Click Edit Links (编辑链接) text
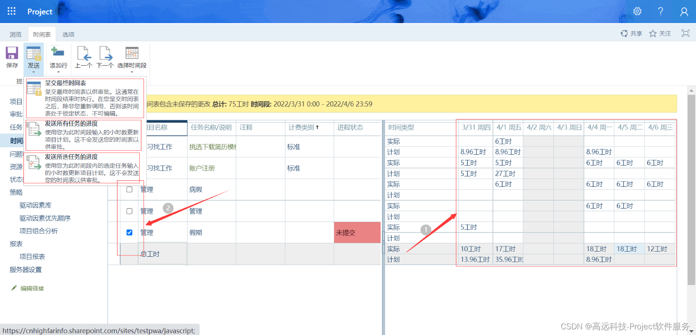 pyautogui.click(x=32, y=288)
